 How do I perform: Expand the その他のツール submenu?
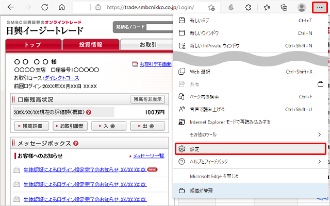tap(251, 134)
